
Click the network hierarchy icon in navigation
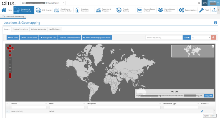(214, 10)
